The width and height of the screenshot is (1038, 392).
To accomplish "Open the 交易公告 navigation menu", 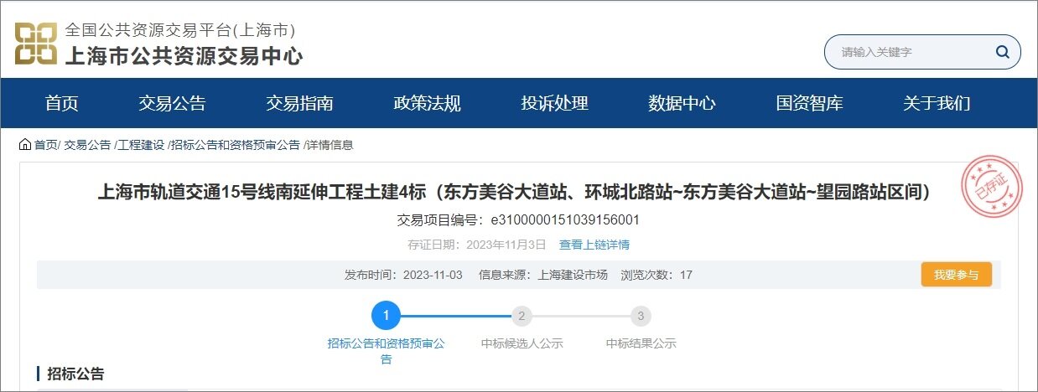I will pos(172,104).
